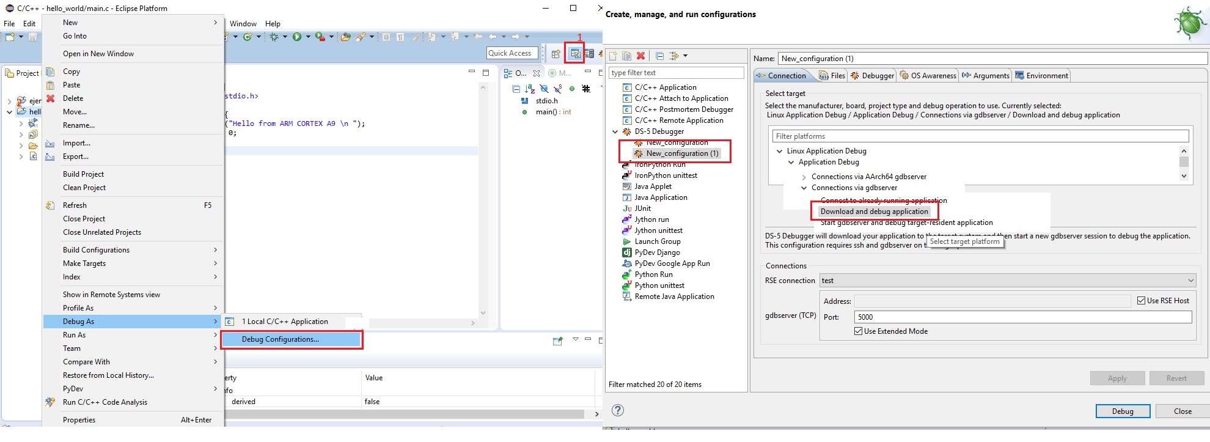The height and width of the screenshot is (442, 1210).
Task: Click the filter launch configurations icon
Action: tap(673, 56)
